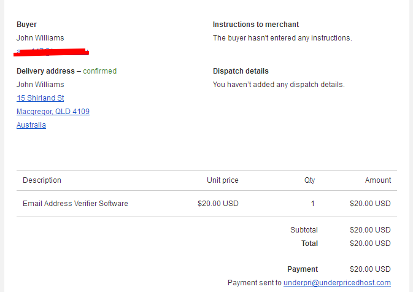The width and height of the screenshot is (413, 292).
Task: Click the Instructions to merchant heading
Action: tap(256, 25)
